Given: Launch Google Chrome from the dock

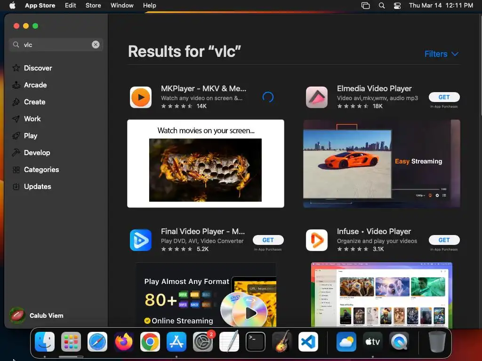Looking at the screenshot, I should 150,341.
